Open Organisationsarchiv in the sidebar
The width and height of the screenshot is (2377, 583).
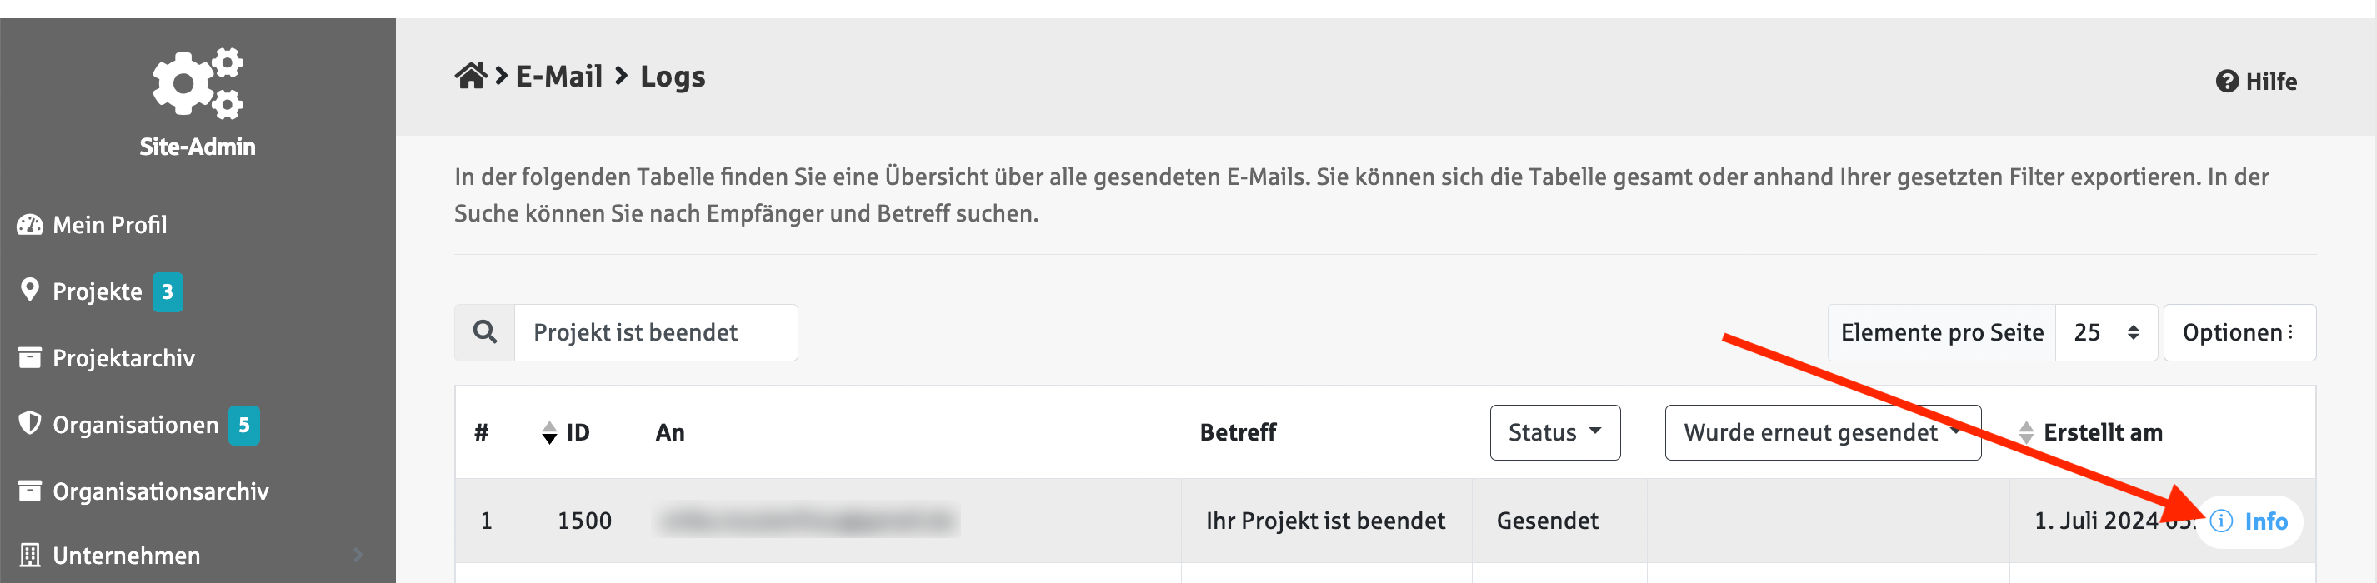[160, 491]
